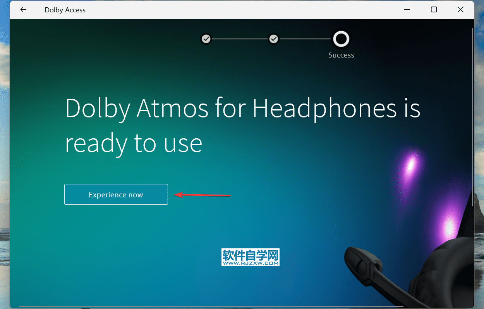The image size is (484, 309).
Task: Minimize the Dolby Access window
Action: click(407, 10)
